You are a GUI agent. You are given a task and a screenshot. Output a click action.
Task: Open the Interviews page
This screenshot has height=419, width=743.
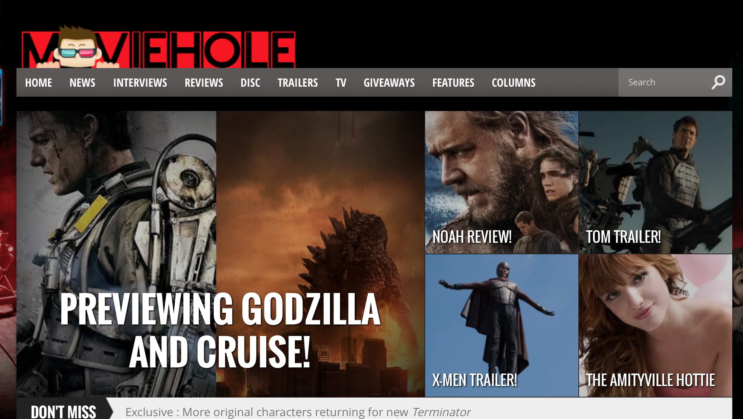[x=140, y=83]
